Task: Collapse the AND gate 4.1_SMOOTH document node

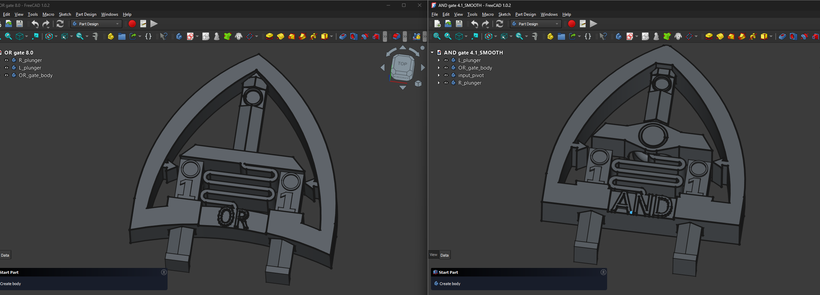Action: point(432,53)
